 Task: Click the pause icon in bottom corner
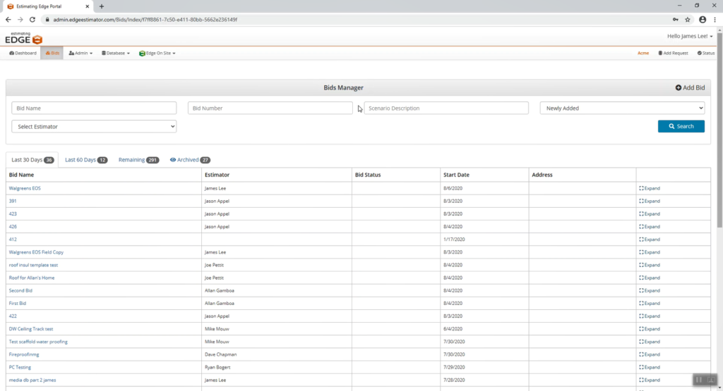click(699, 380)
